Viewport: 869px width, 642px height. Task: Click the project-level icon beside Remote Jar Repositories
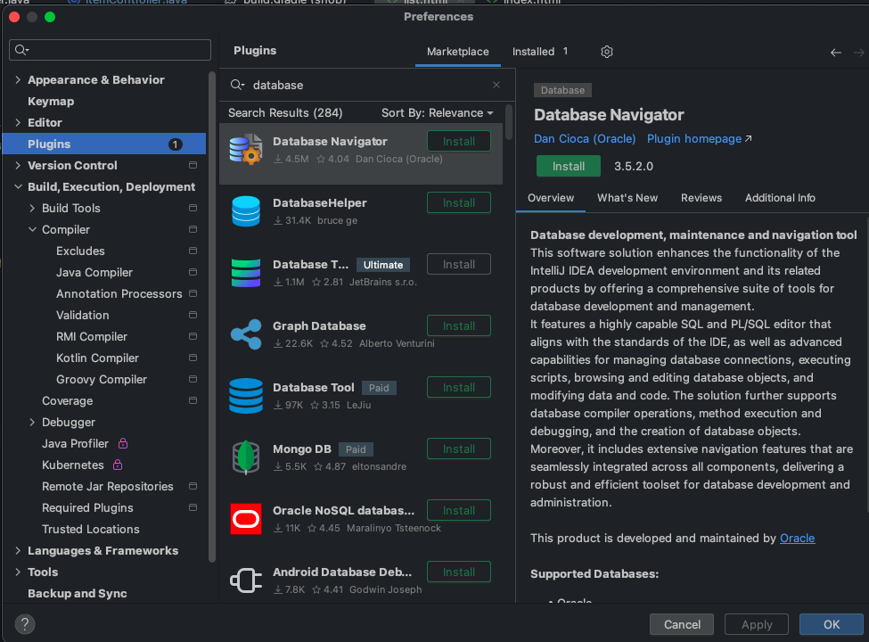point(193,486)
